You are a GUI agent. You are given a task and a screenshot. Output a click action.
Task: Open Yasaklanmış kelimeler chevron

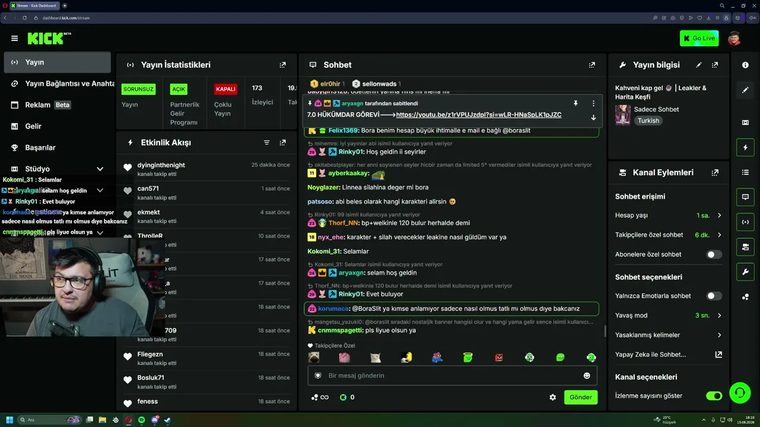pyautogui.click(x=719, y=335)
